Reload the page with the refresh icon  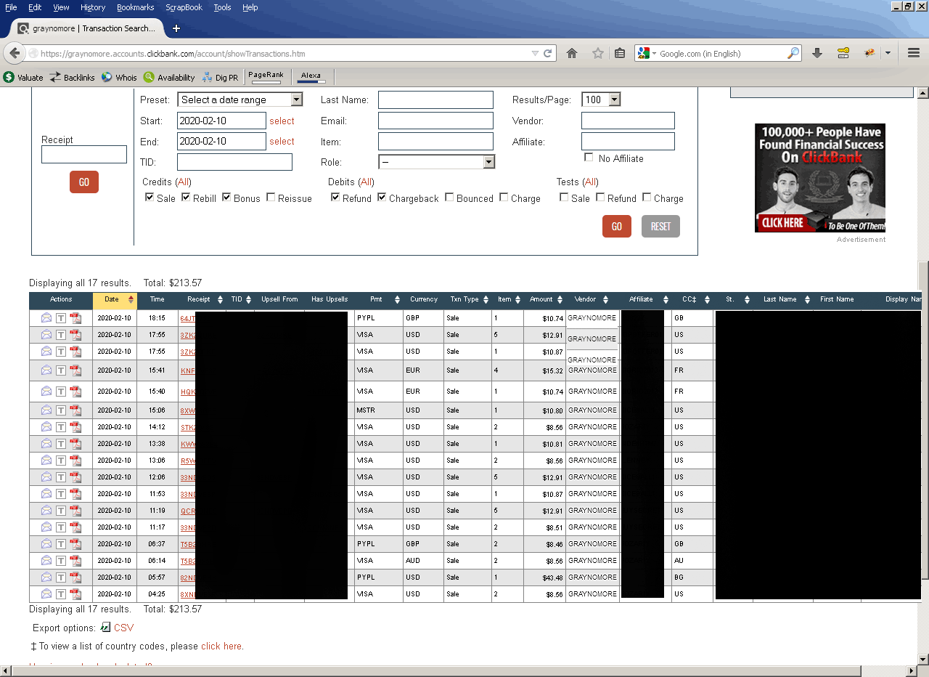(549, 53)
